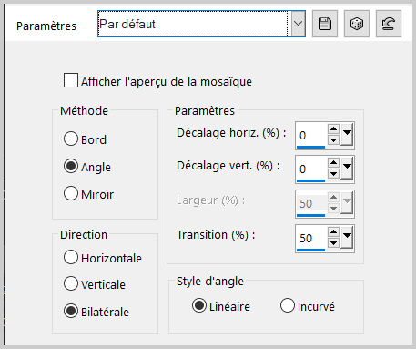Open the Par défaut presets dropdown
This screenshot has height=349, width=416.
pyautogui.click(x=299, y=24)
